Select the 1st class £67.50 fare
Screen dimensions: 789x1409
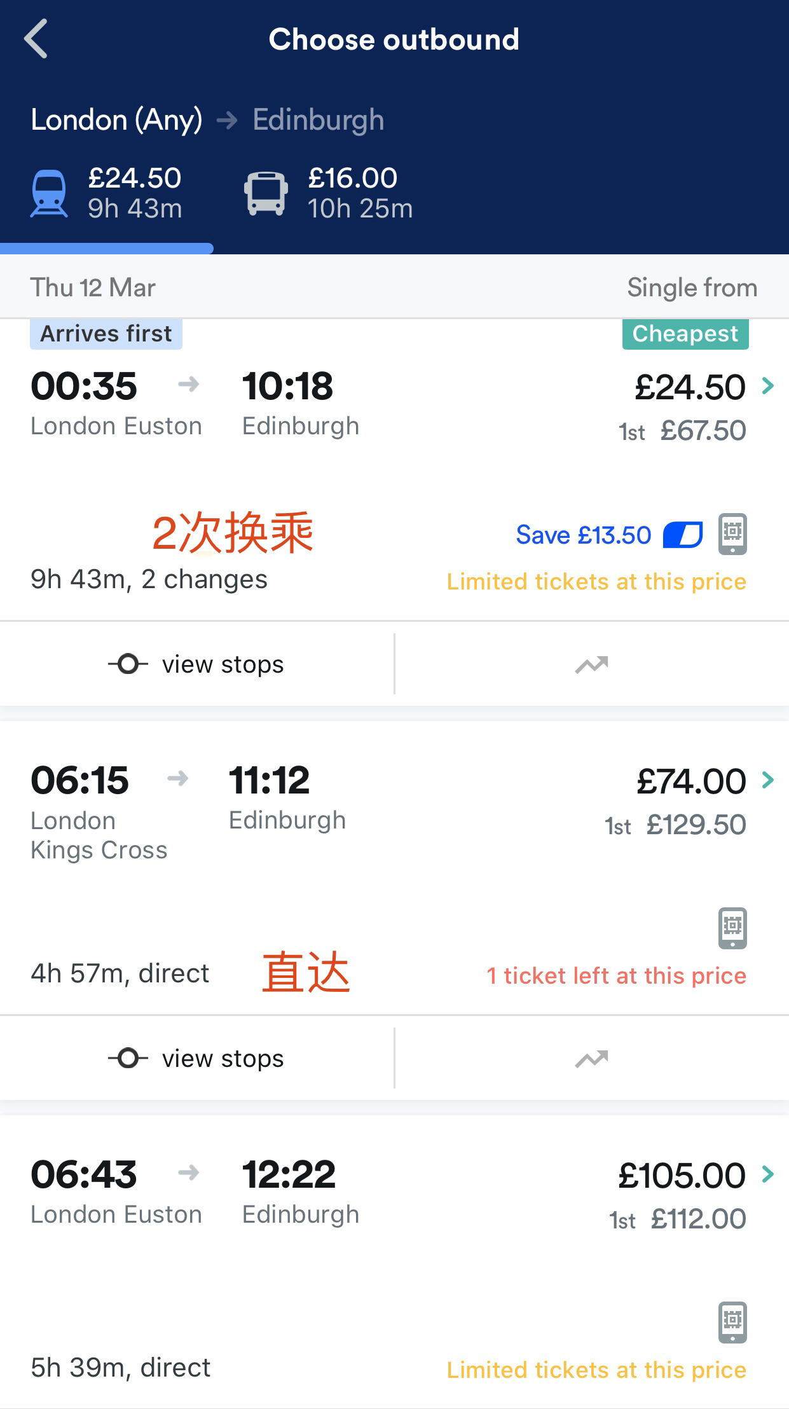[683, 431]
